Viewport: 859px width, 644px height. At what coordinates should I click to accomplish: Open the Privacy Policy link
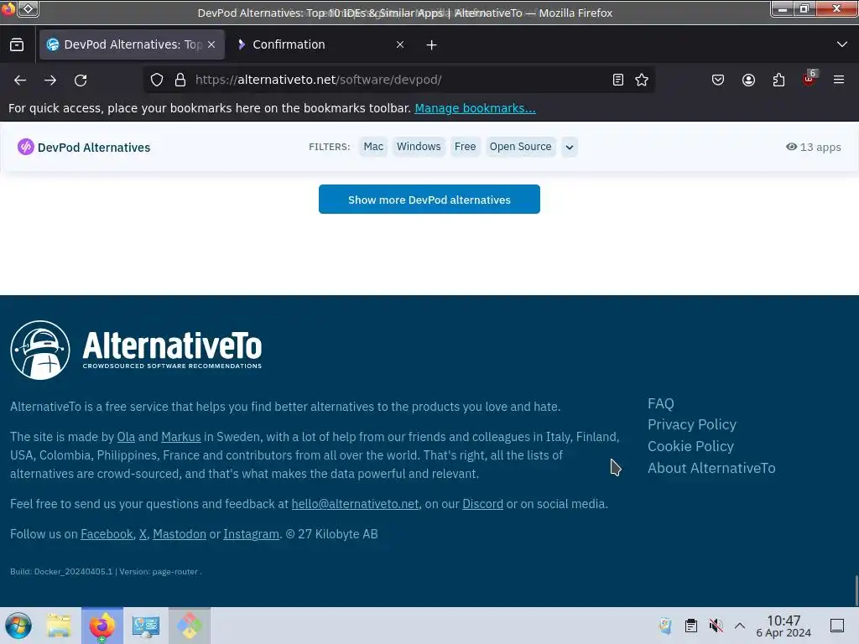tap(692, 424)
